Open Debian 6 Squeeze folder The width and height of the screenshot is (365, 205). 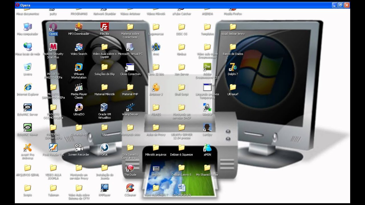182,148
